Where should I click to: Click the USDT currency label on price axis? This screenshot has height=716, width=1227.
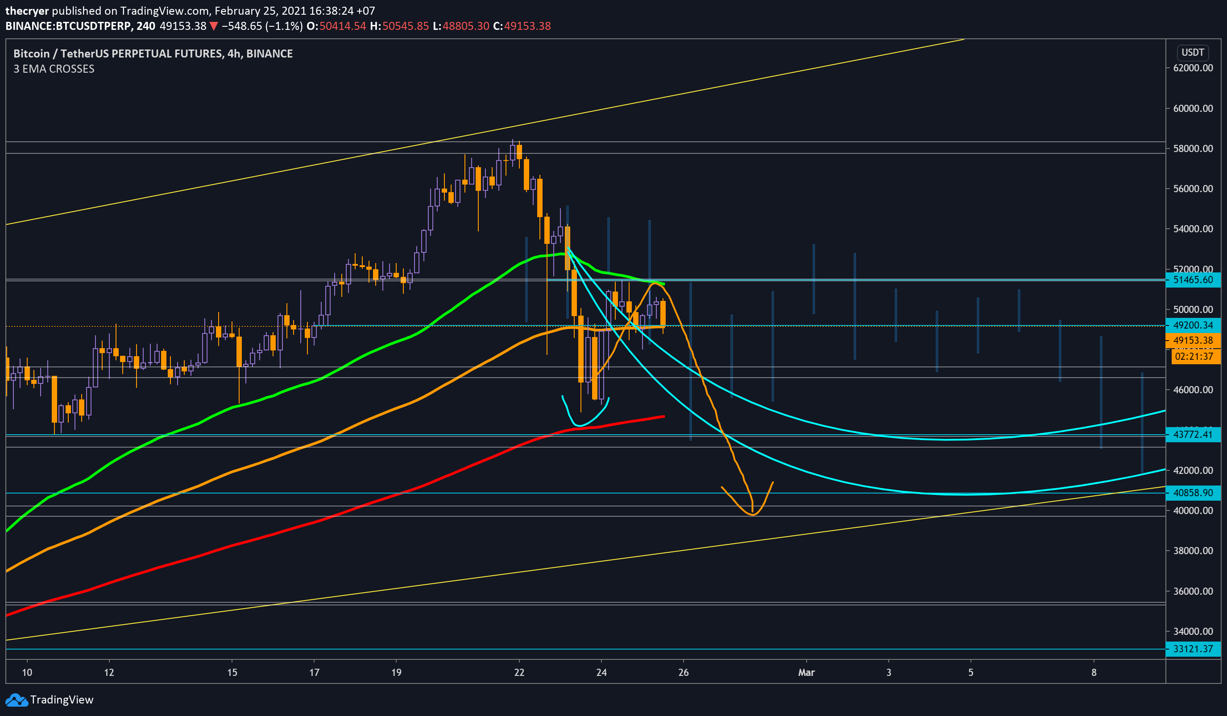1193,52
